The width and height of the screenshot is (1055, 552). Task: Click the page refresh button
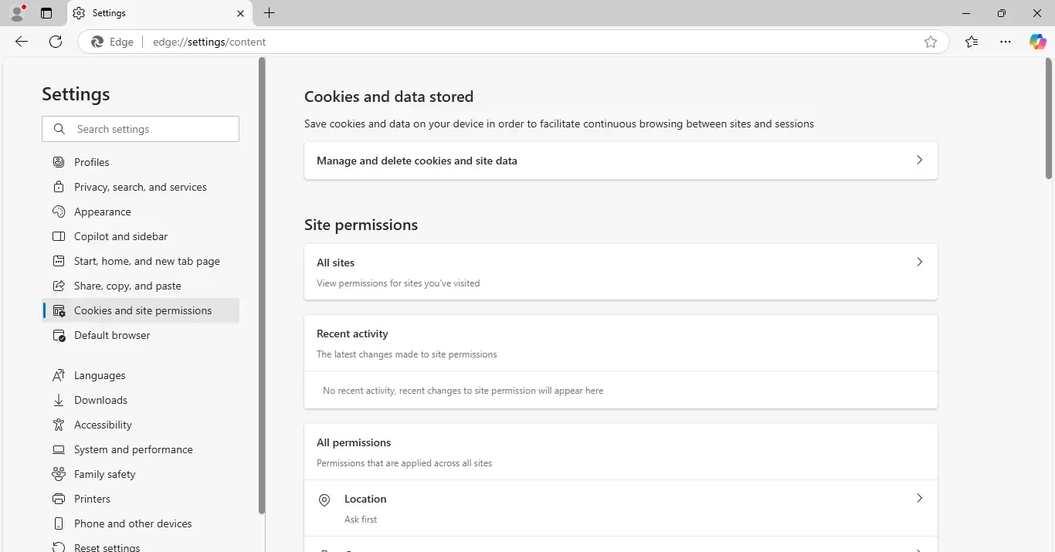[x=55, y=42]
